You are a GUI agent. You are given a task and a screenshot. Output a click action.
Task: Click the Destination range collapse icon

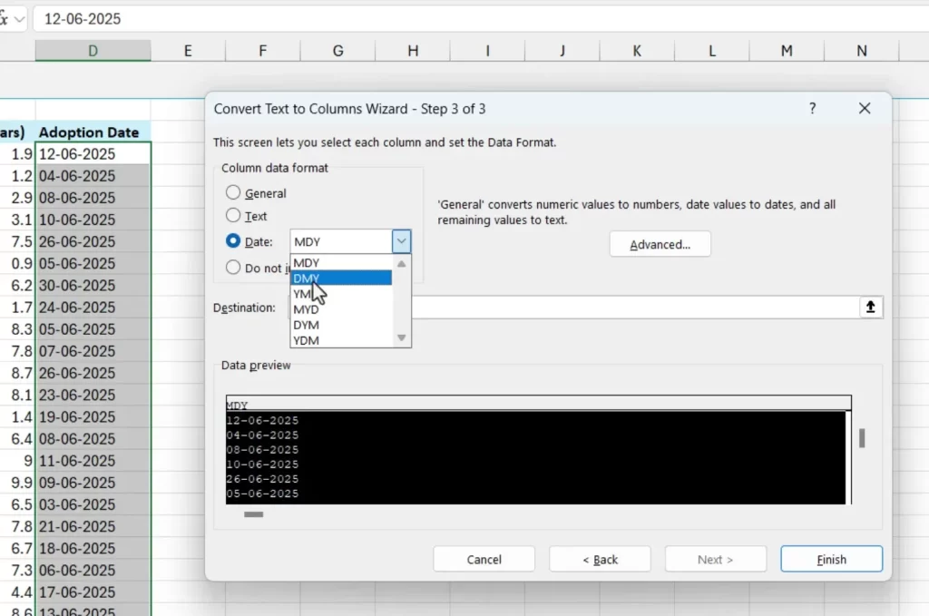click(x=870, y=307)
